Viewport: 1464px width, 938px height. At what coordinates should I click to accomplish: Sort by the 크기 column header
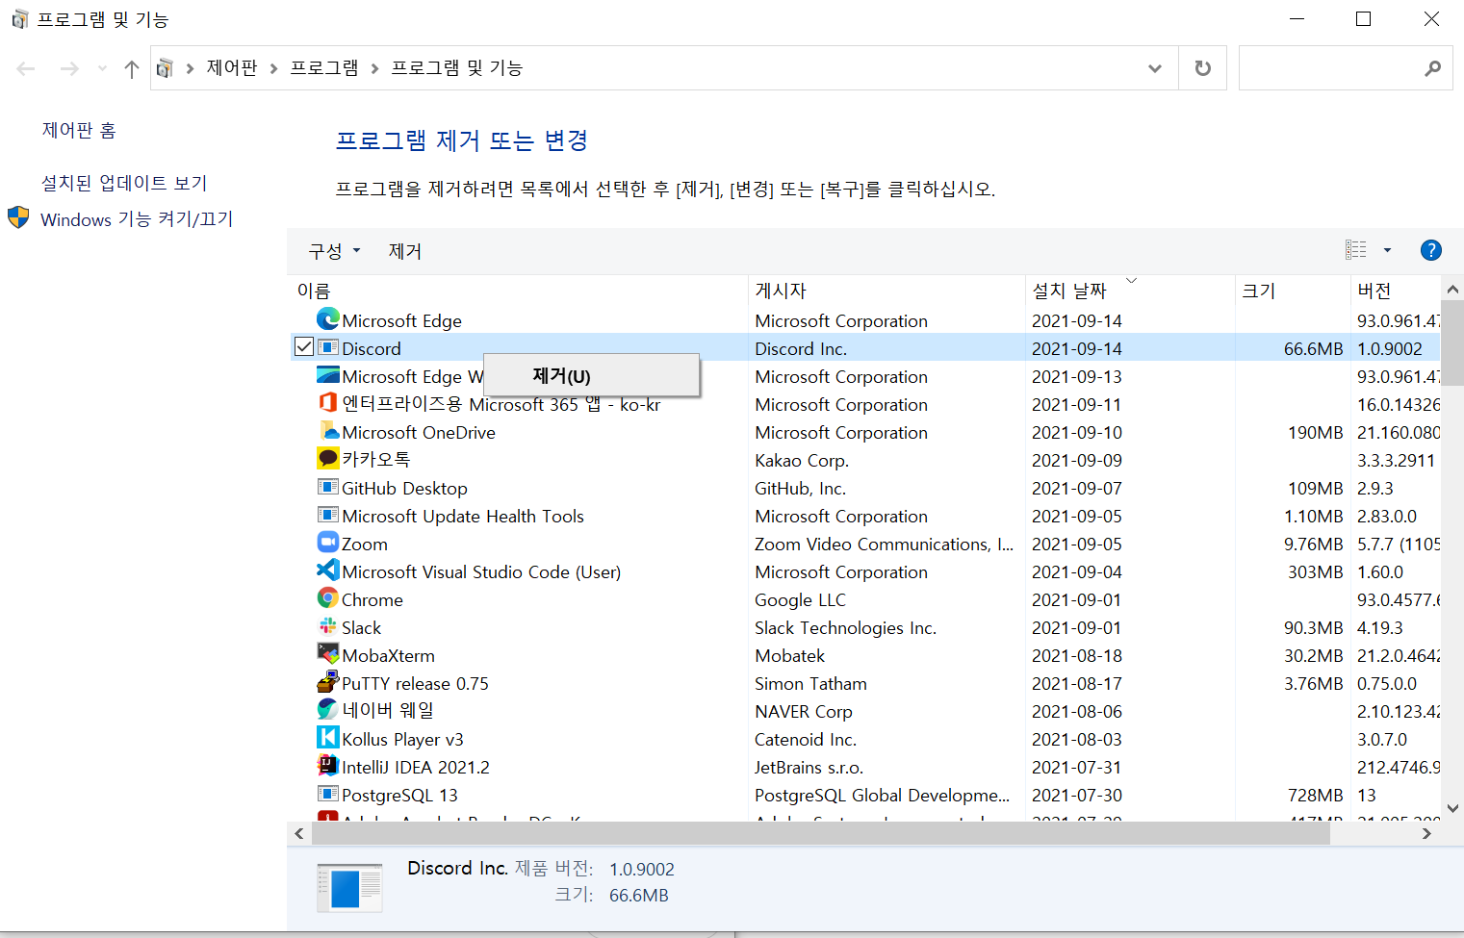coord(1293,291)
